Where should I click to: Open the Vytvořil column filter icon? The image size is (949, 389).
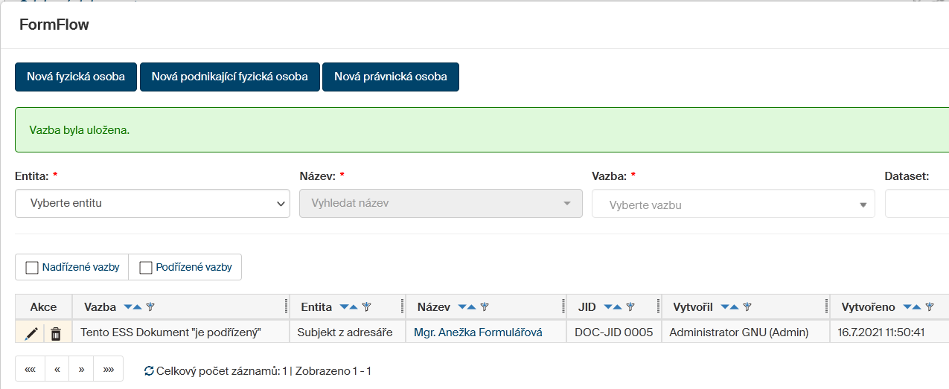tap(747, 307)
